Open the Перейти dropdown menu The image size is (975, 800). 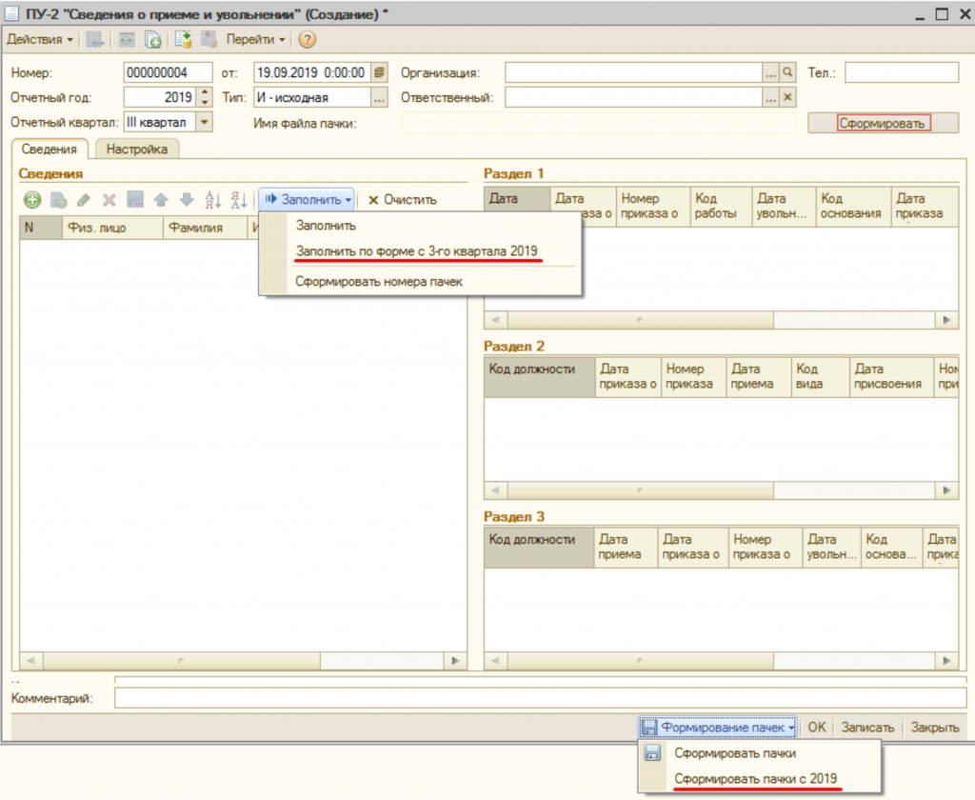pyautogui.click(x=256, y=40)
